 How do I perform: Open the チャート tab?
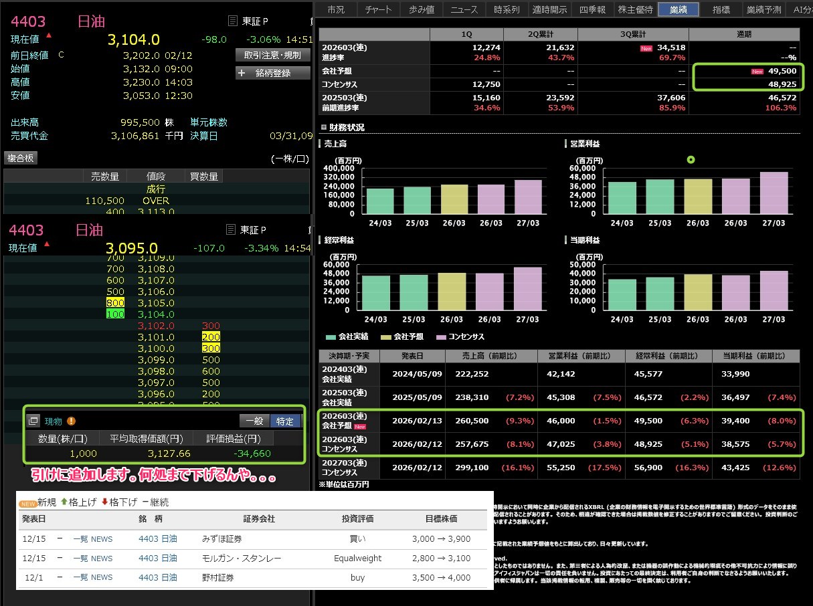coord(379,9)
